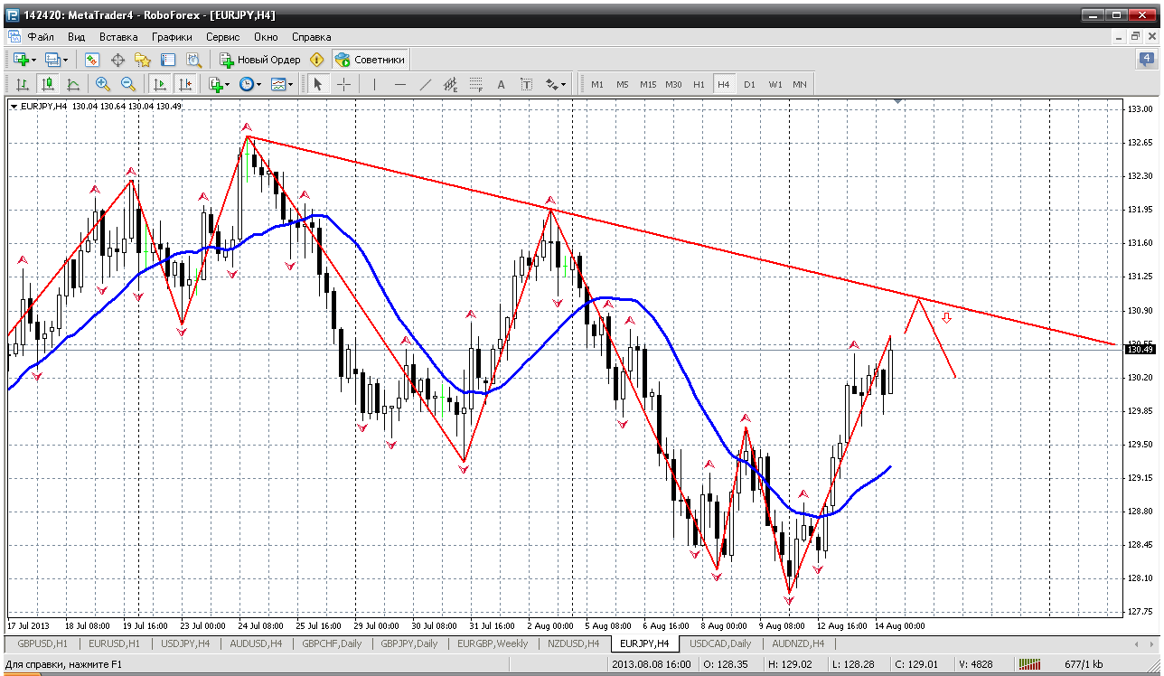
Task: Switch to the USDCAD,Daily chart tab
Action: [720, 643]
